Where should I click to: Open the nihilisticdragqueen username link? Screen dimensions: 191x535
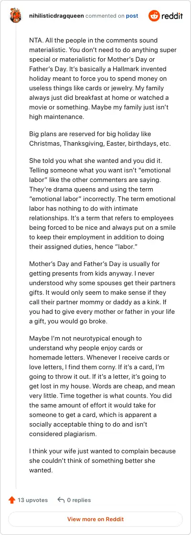(57, 16)
